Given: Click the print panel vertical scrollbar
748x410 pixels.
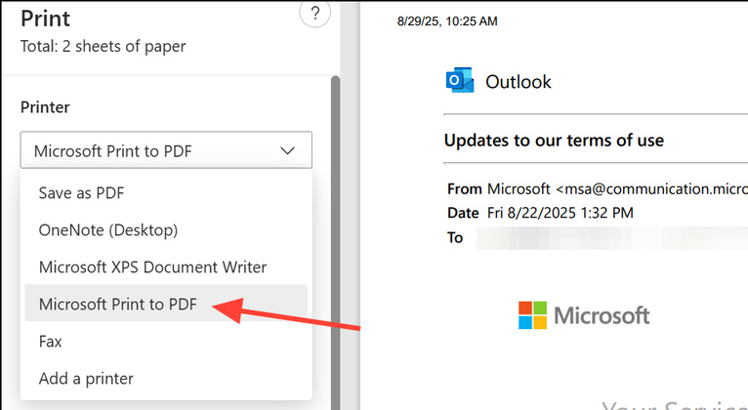Looking at the screenshot, I should pos(335,243).
